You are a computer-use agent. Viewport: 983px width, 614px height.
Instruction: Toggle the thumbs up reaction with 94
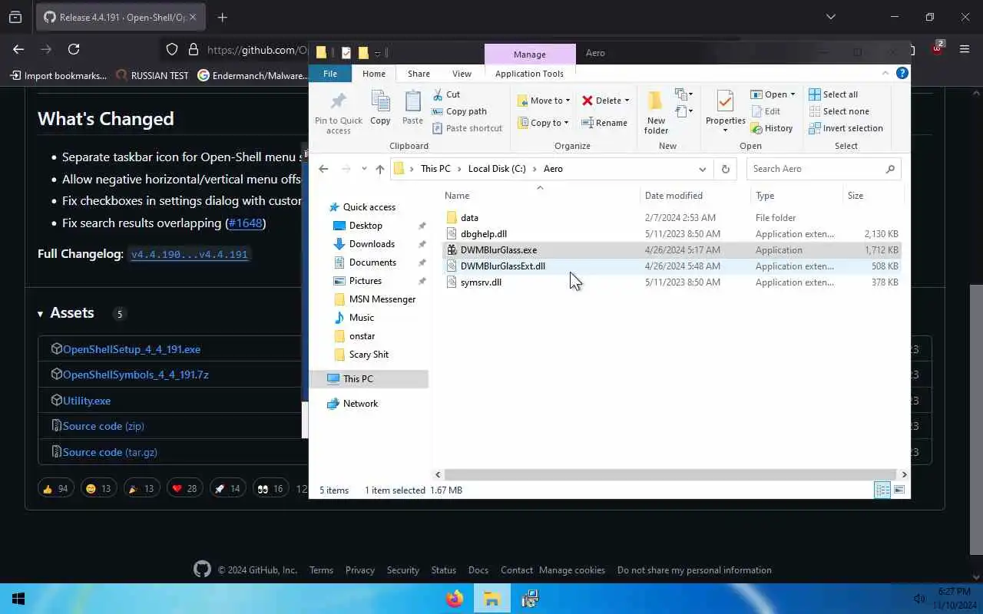[x=55, y=488]
